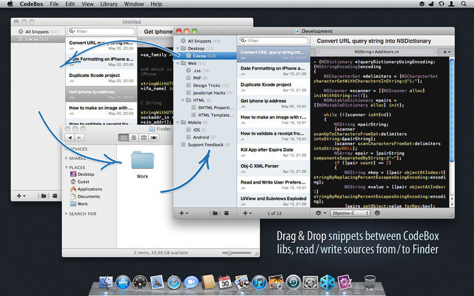The height and width of the screenshot is (296, 474).
Task: Open add-snippet plus menu beside 1 of 12
Action: 247,213
